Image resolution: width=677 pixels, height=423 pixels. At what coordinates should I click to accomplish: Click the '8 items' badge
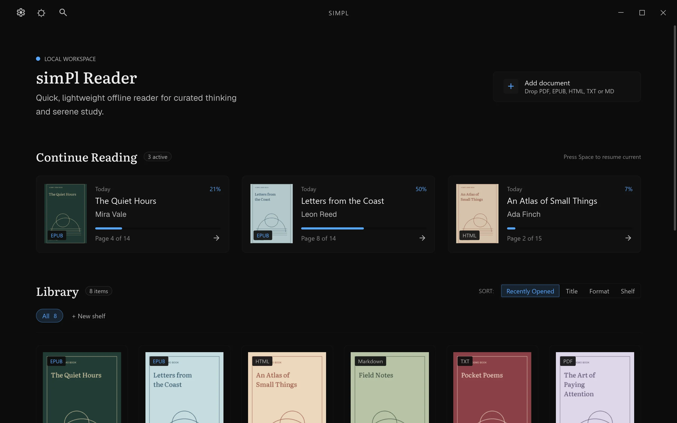(x=98, y=291)
